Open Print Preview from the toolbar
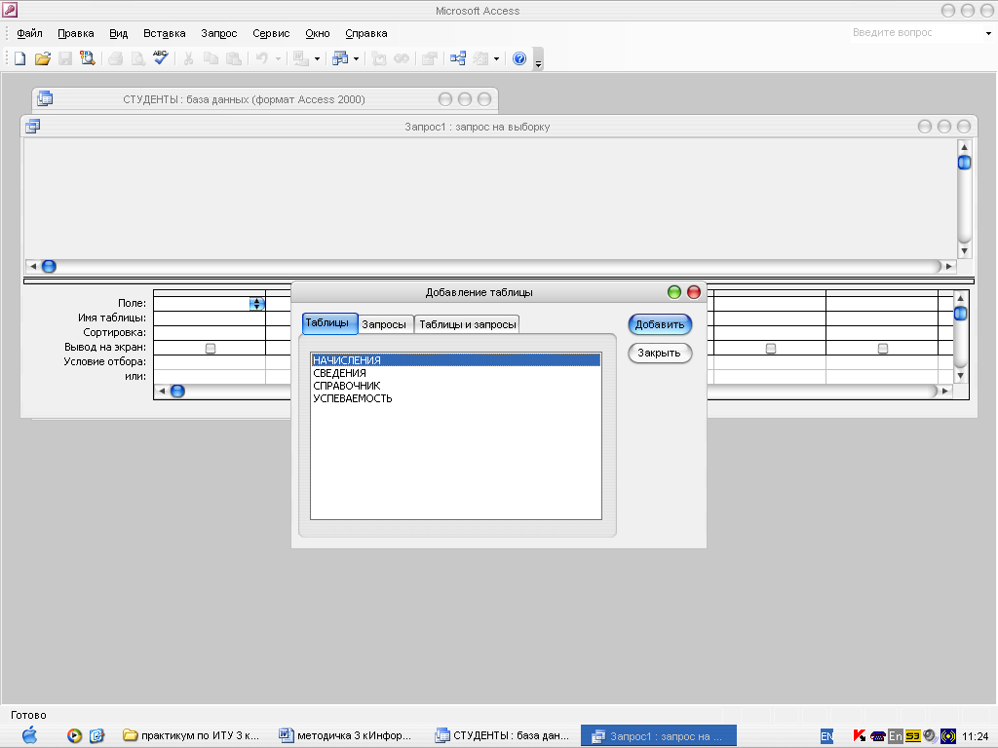998x748 pixels. point(137,58)
